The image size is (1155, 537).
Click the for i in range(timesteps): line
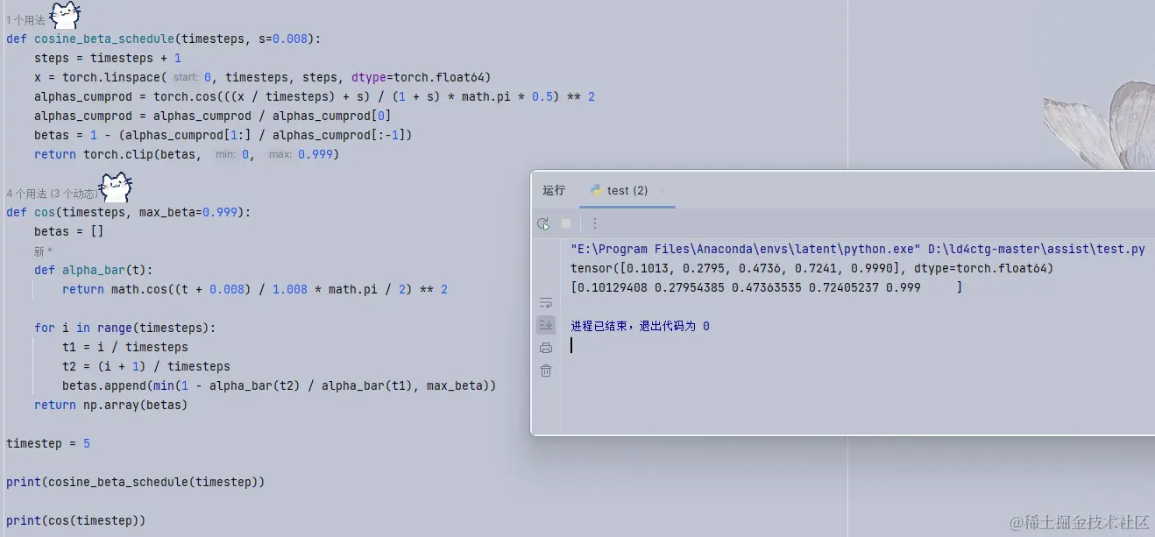(125, 328)
